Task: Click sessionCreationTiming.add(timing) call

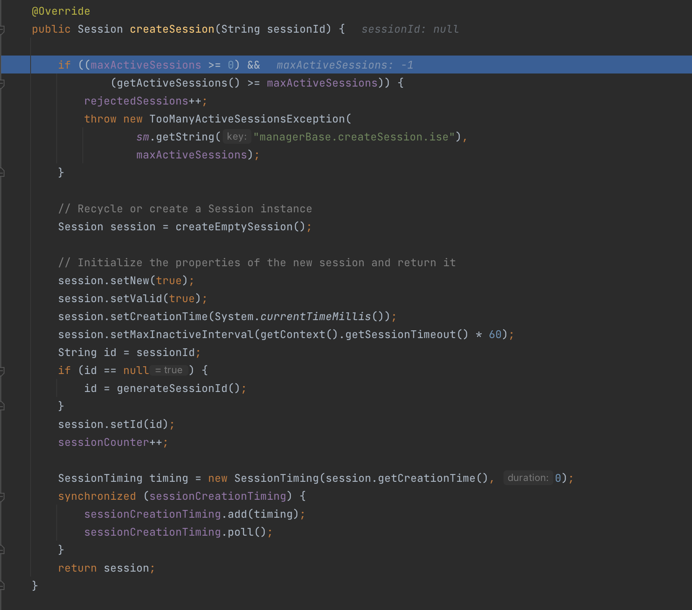Action: [191, 514]
